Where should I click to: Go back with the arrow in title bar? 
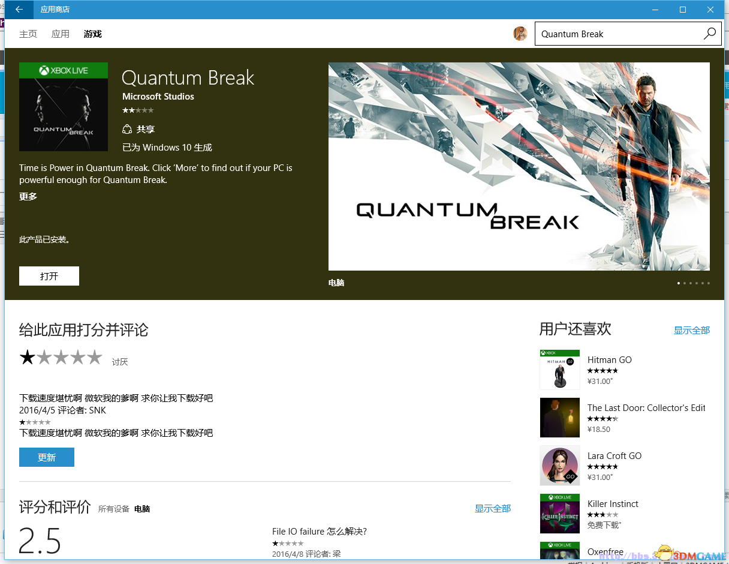[x=19, y=10]
